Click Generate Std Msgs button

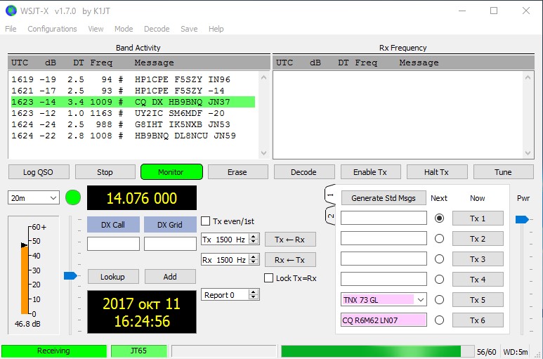coord(384,198)
